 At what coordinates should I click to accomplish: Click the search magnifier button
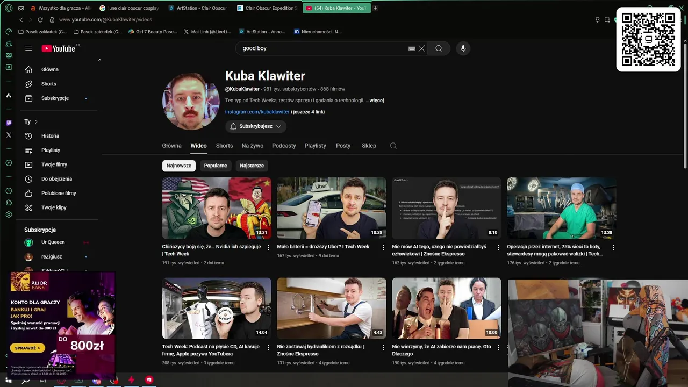click(439, 48)
